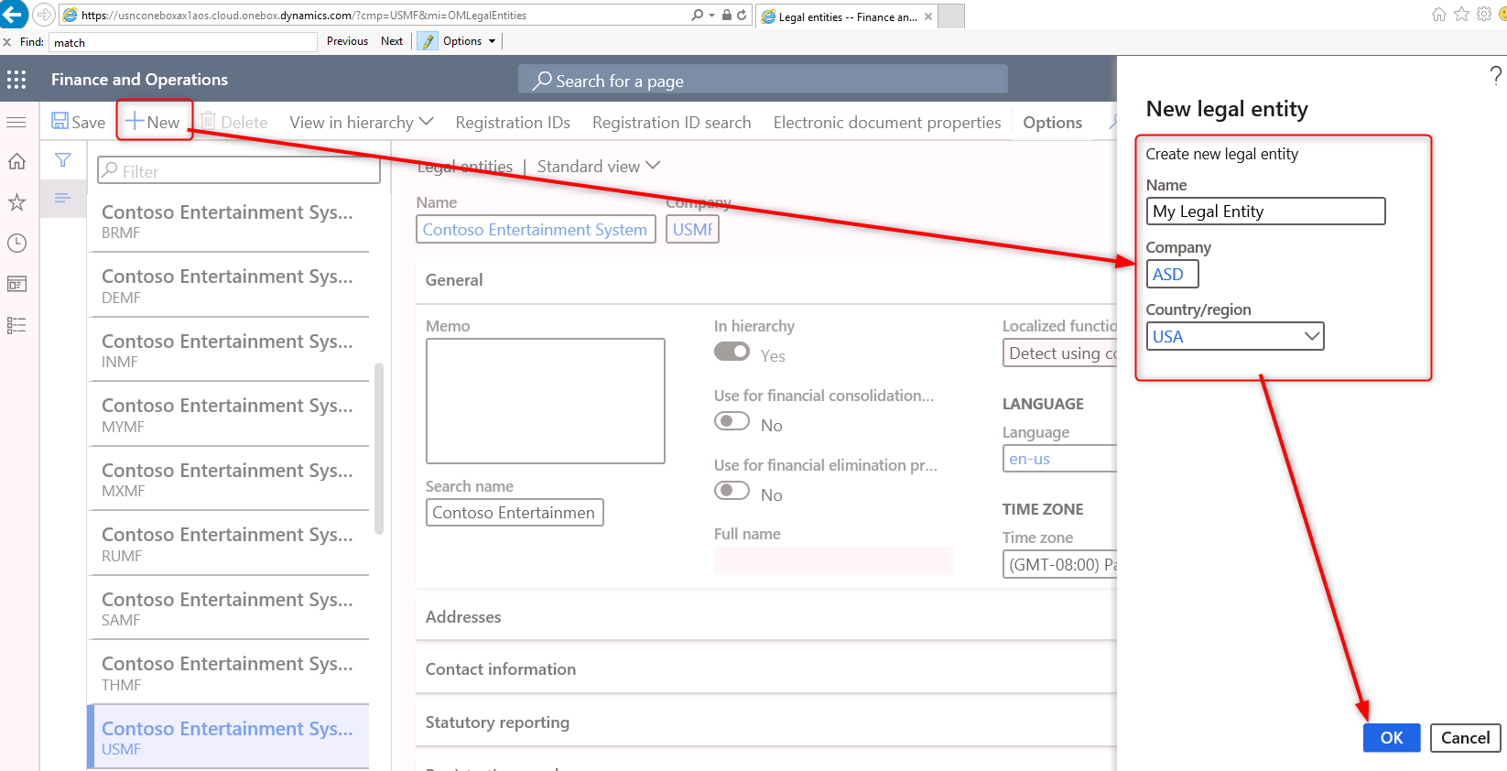
Task: Expand View in hierarchy menu
Action: pos(362,123)
